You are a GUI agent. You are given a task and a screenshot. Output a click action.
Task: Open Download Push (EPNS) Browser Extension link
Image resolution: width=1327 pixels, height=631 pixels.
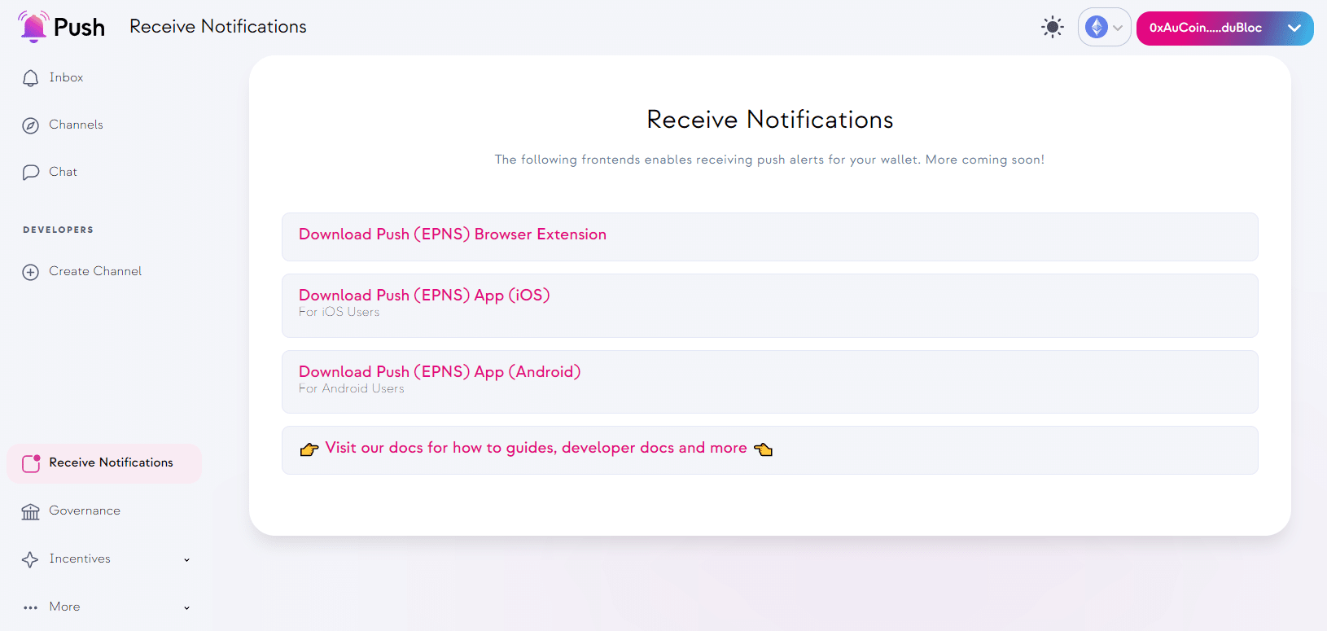pos(453,234)
